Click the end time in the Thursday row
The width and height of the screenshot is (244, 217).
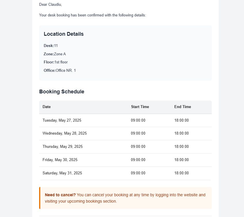click(182, 146)
